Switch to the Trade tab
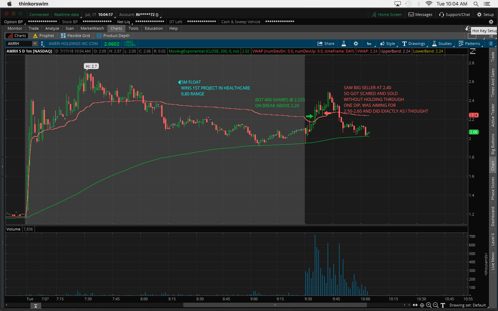The height and width of the screenshot is (311, 498). click(x=34, y=28)
